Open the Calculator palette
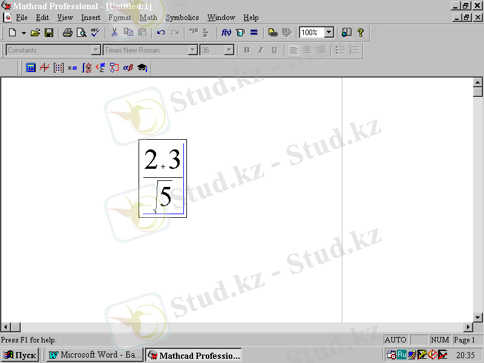 (x=31, y=67)
